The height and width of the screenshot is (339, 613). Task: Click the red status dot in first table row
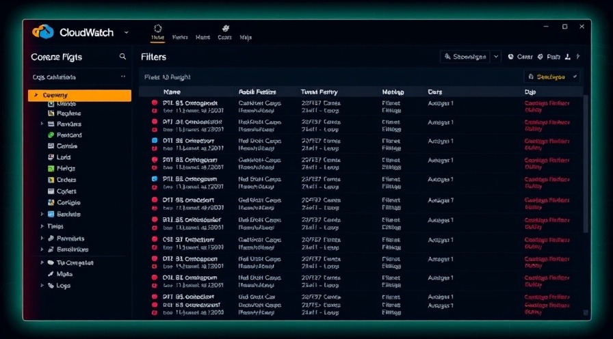point(155,103)
